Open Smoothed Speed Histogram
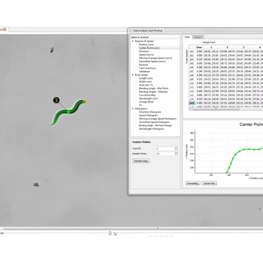 click(154, 122)
